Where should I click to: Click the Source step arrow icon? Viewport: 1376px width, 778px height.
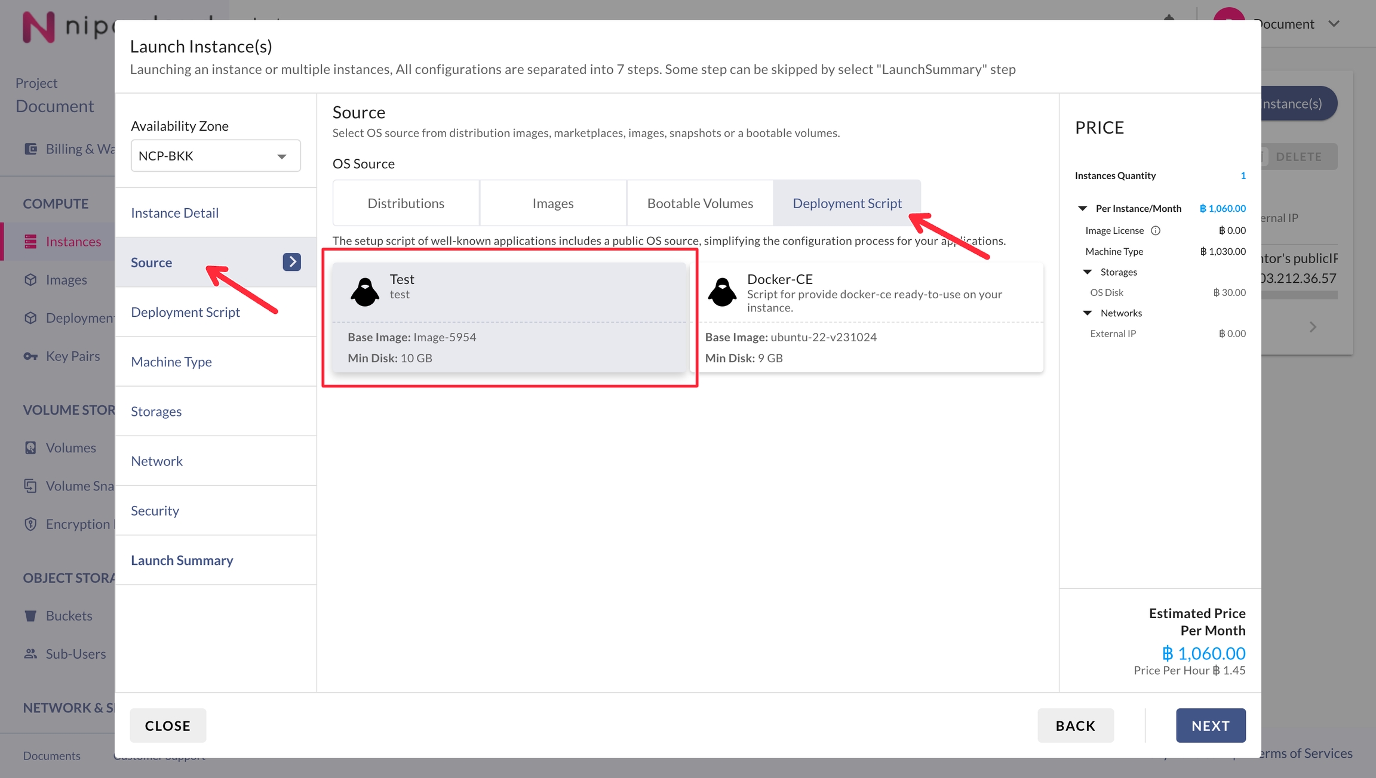coord(291,262)
